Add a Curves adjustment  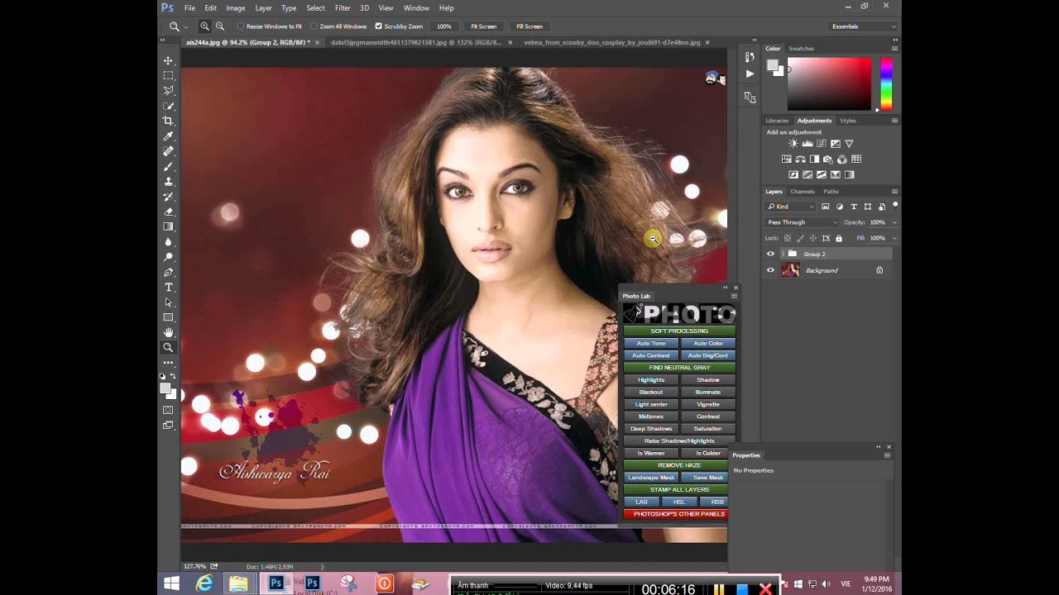(822, 144)
